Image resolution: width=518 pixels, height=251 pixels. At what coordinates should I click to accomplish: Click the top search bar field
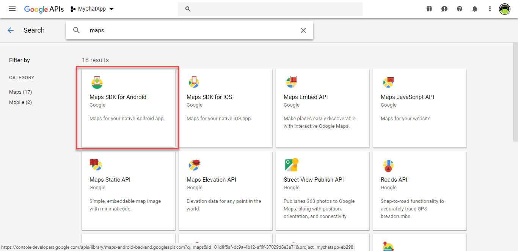270,9
